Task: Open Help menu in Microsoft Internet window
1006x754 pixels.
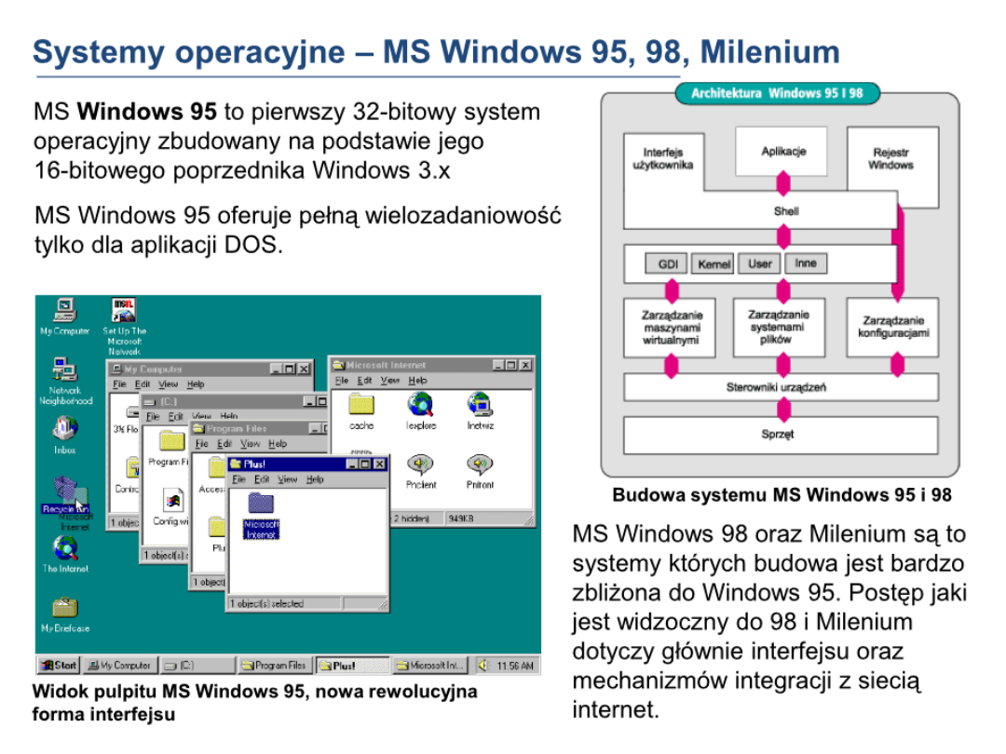Action: (x=417, y=381)
